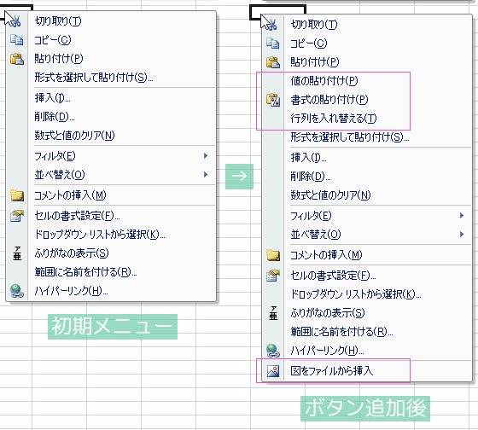Click picture icon beside 図をファイルから挿入

[273, 371]
